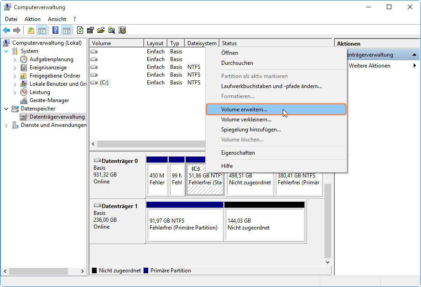Open the Aktion menu

[x=32, y=19]
